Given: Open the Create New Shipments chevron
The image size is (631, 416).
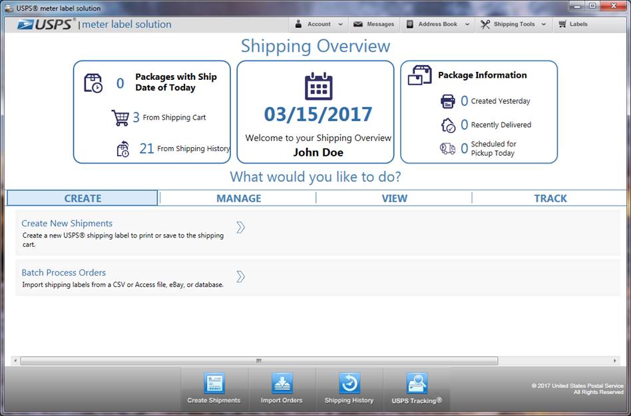Looking at the screenshot, I should pos(240,228).
